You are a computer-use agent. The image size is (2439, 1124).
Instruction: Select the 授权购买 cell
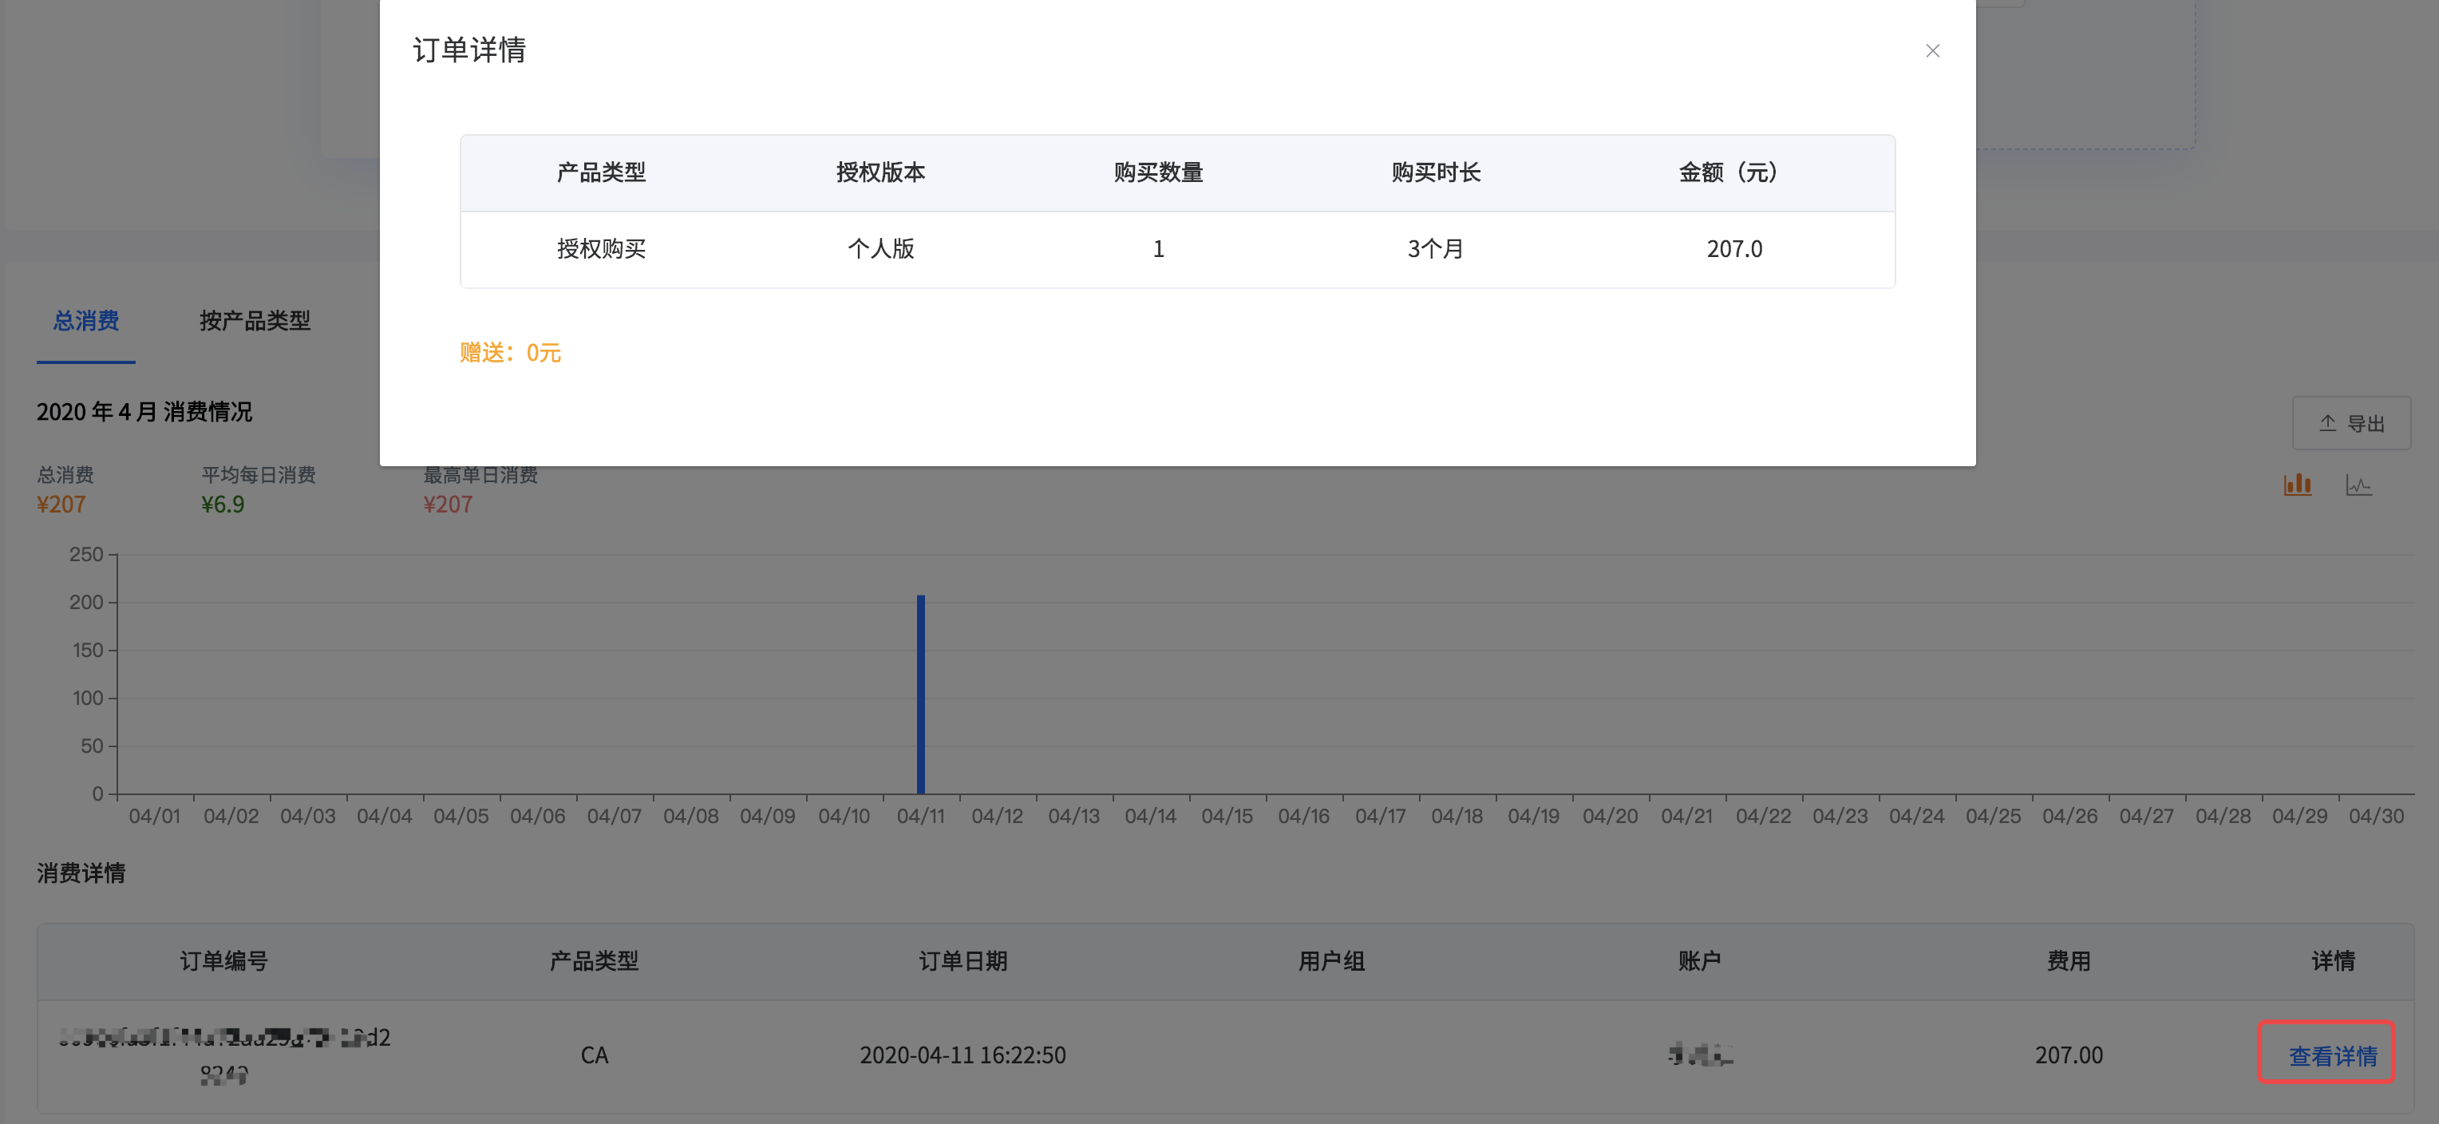601,249
